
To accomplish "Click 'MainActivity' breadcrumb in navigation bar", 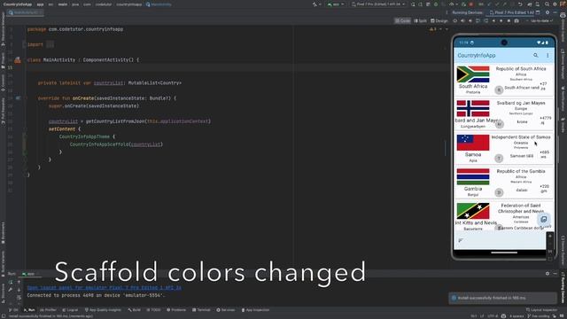I will click(x=159, y=4).
